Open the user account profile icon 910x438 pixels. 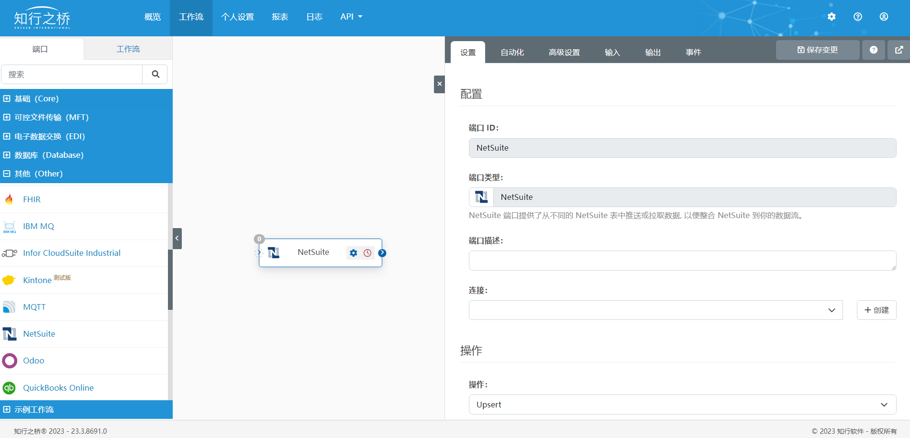tap(884, 17)
